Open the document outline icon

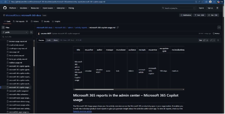tap(218, 40)
